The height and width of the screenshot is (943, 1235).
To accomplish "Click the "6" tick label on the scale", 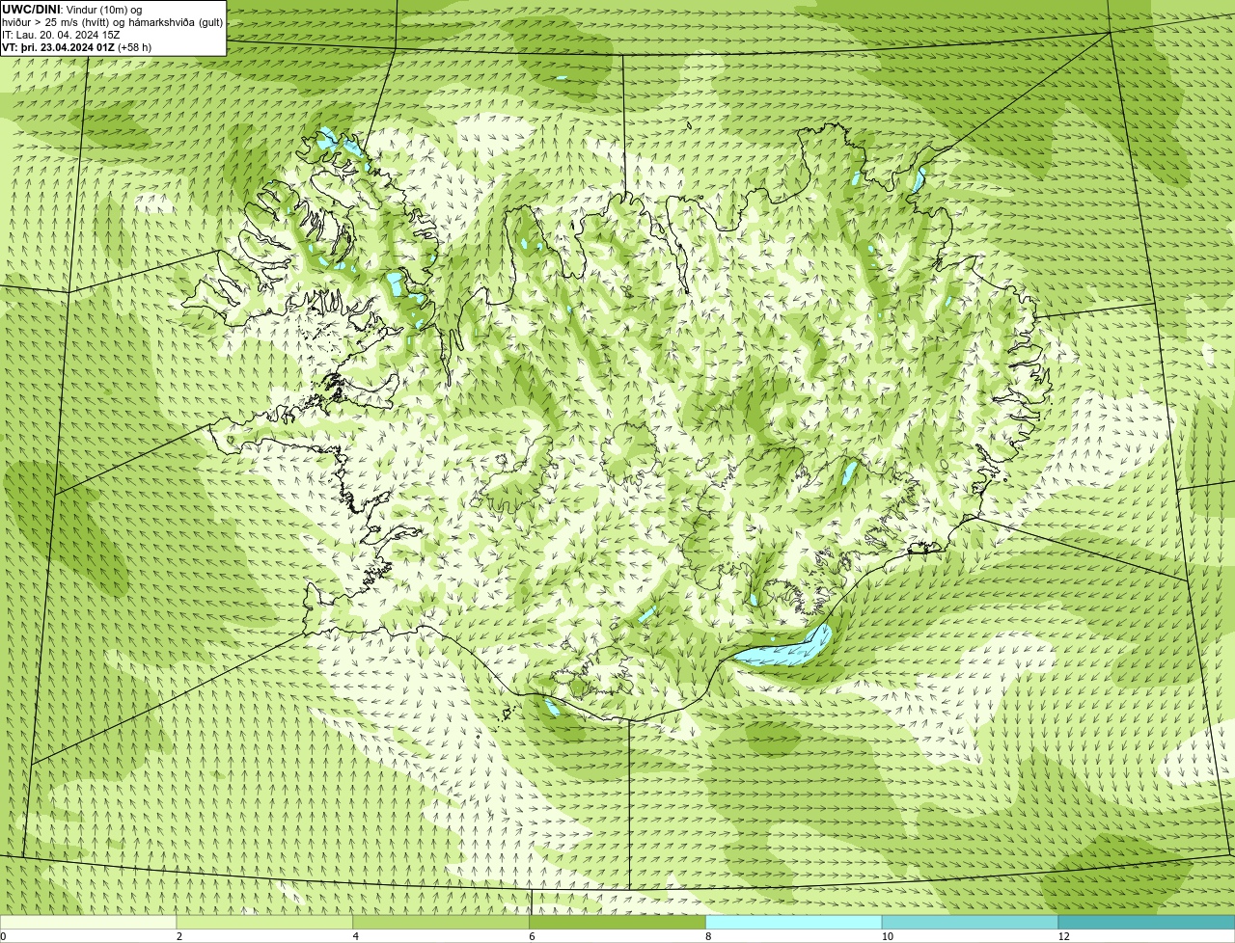I will (x=533, y=936).
